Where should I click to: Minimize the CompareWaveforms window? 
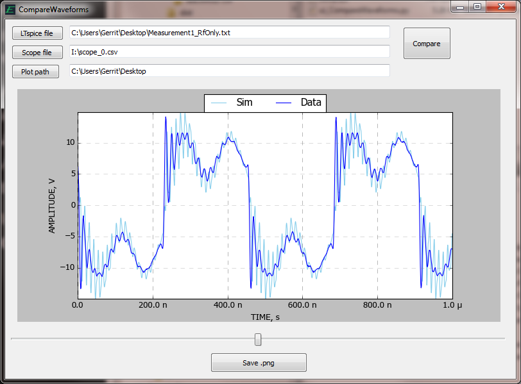click(462, 6)
